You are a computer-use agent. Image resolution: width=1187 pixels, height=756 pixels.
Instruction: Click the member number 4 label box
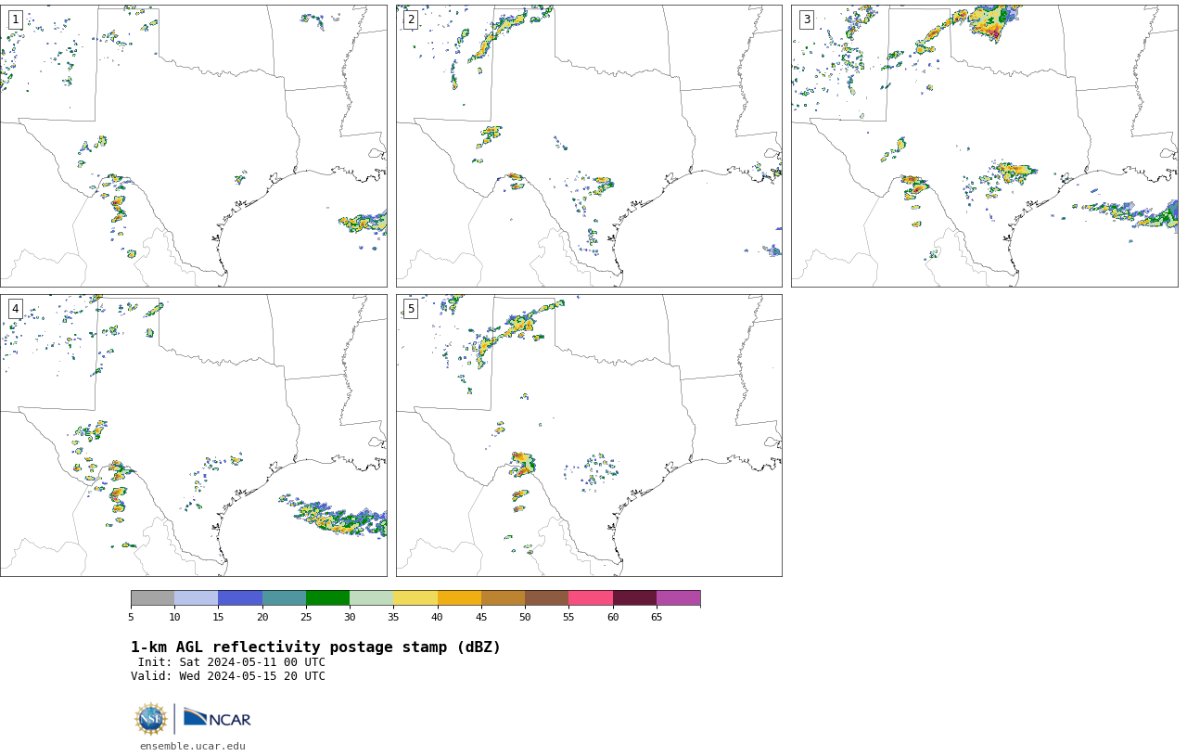pos(15,309)
